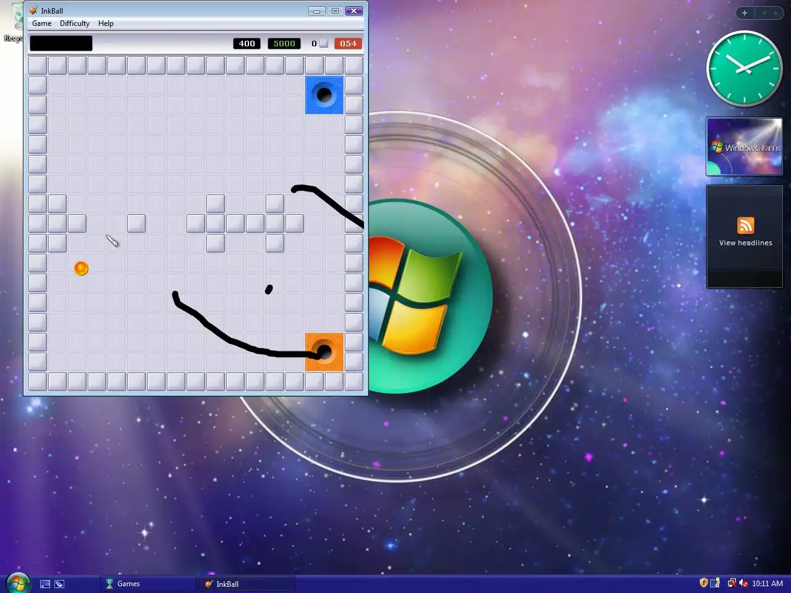
Task: Click the Show desktop quick launch icon
Action: point(45,584)
